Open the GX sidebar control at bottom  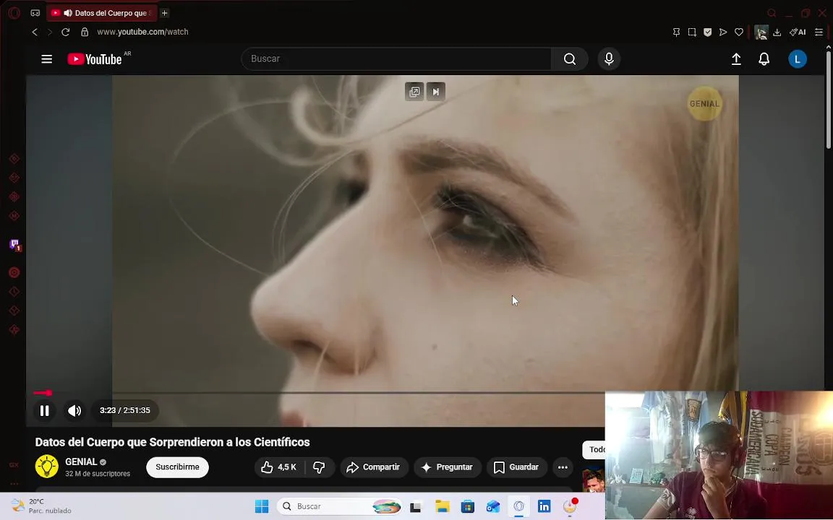pos(14,465)
